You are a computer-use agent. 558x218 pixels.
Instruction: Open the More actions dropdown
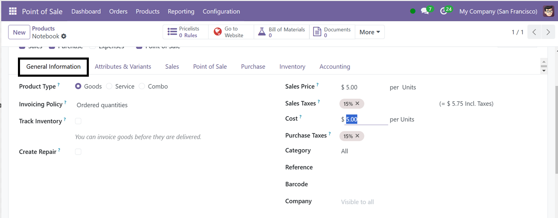click(x=369, y=32)
